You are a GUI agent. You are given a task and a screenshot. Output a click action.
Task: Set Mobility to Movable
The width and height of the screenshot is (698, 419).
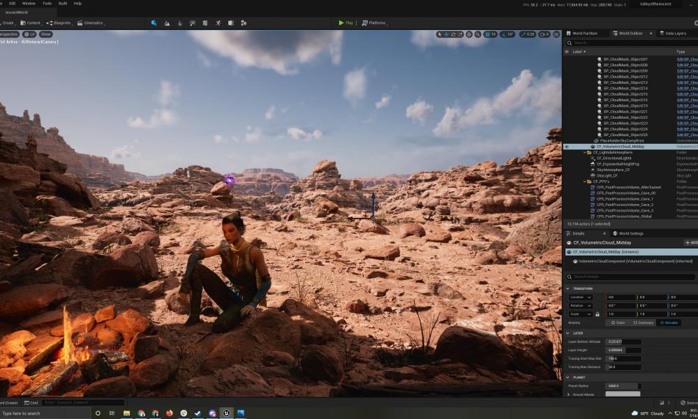coord(669,323)
